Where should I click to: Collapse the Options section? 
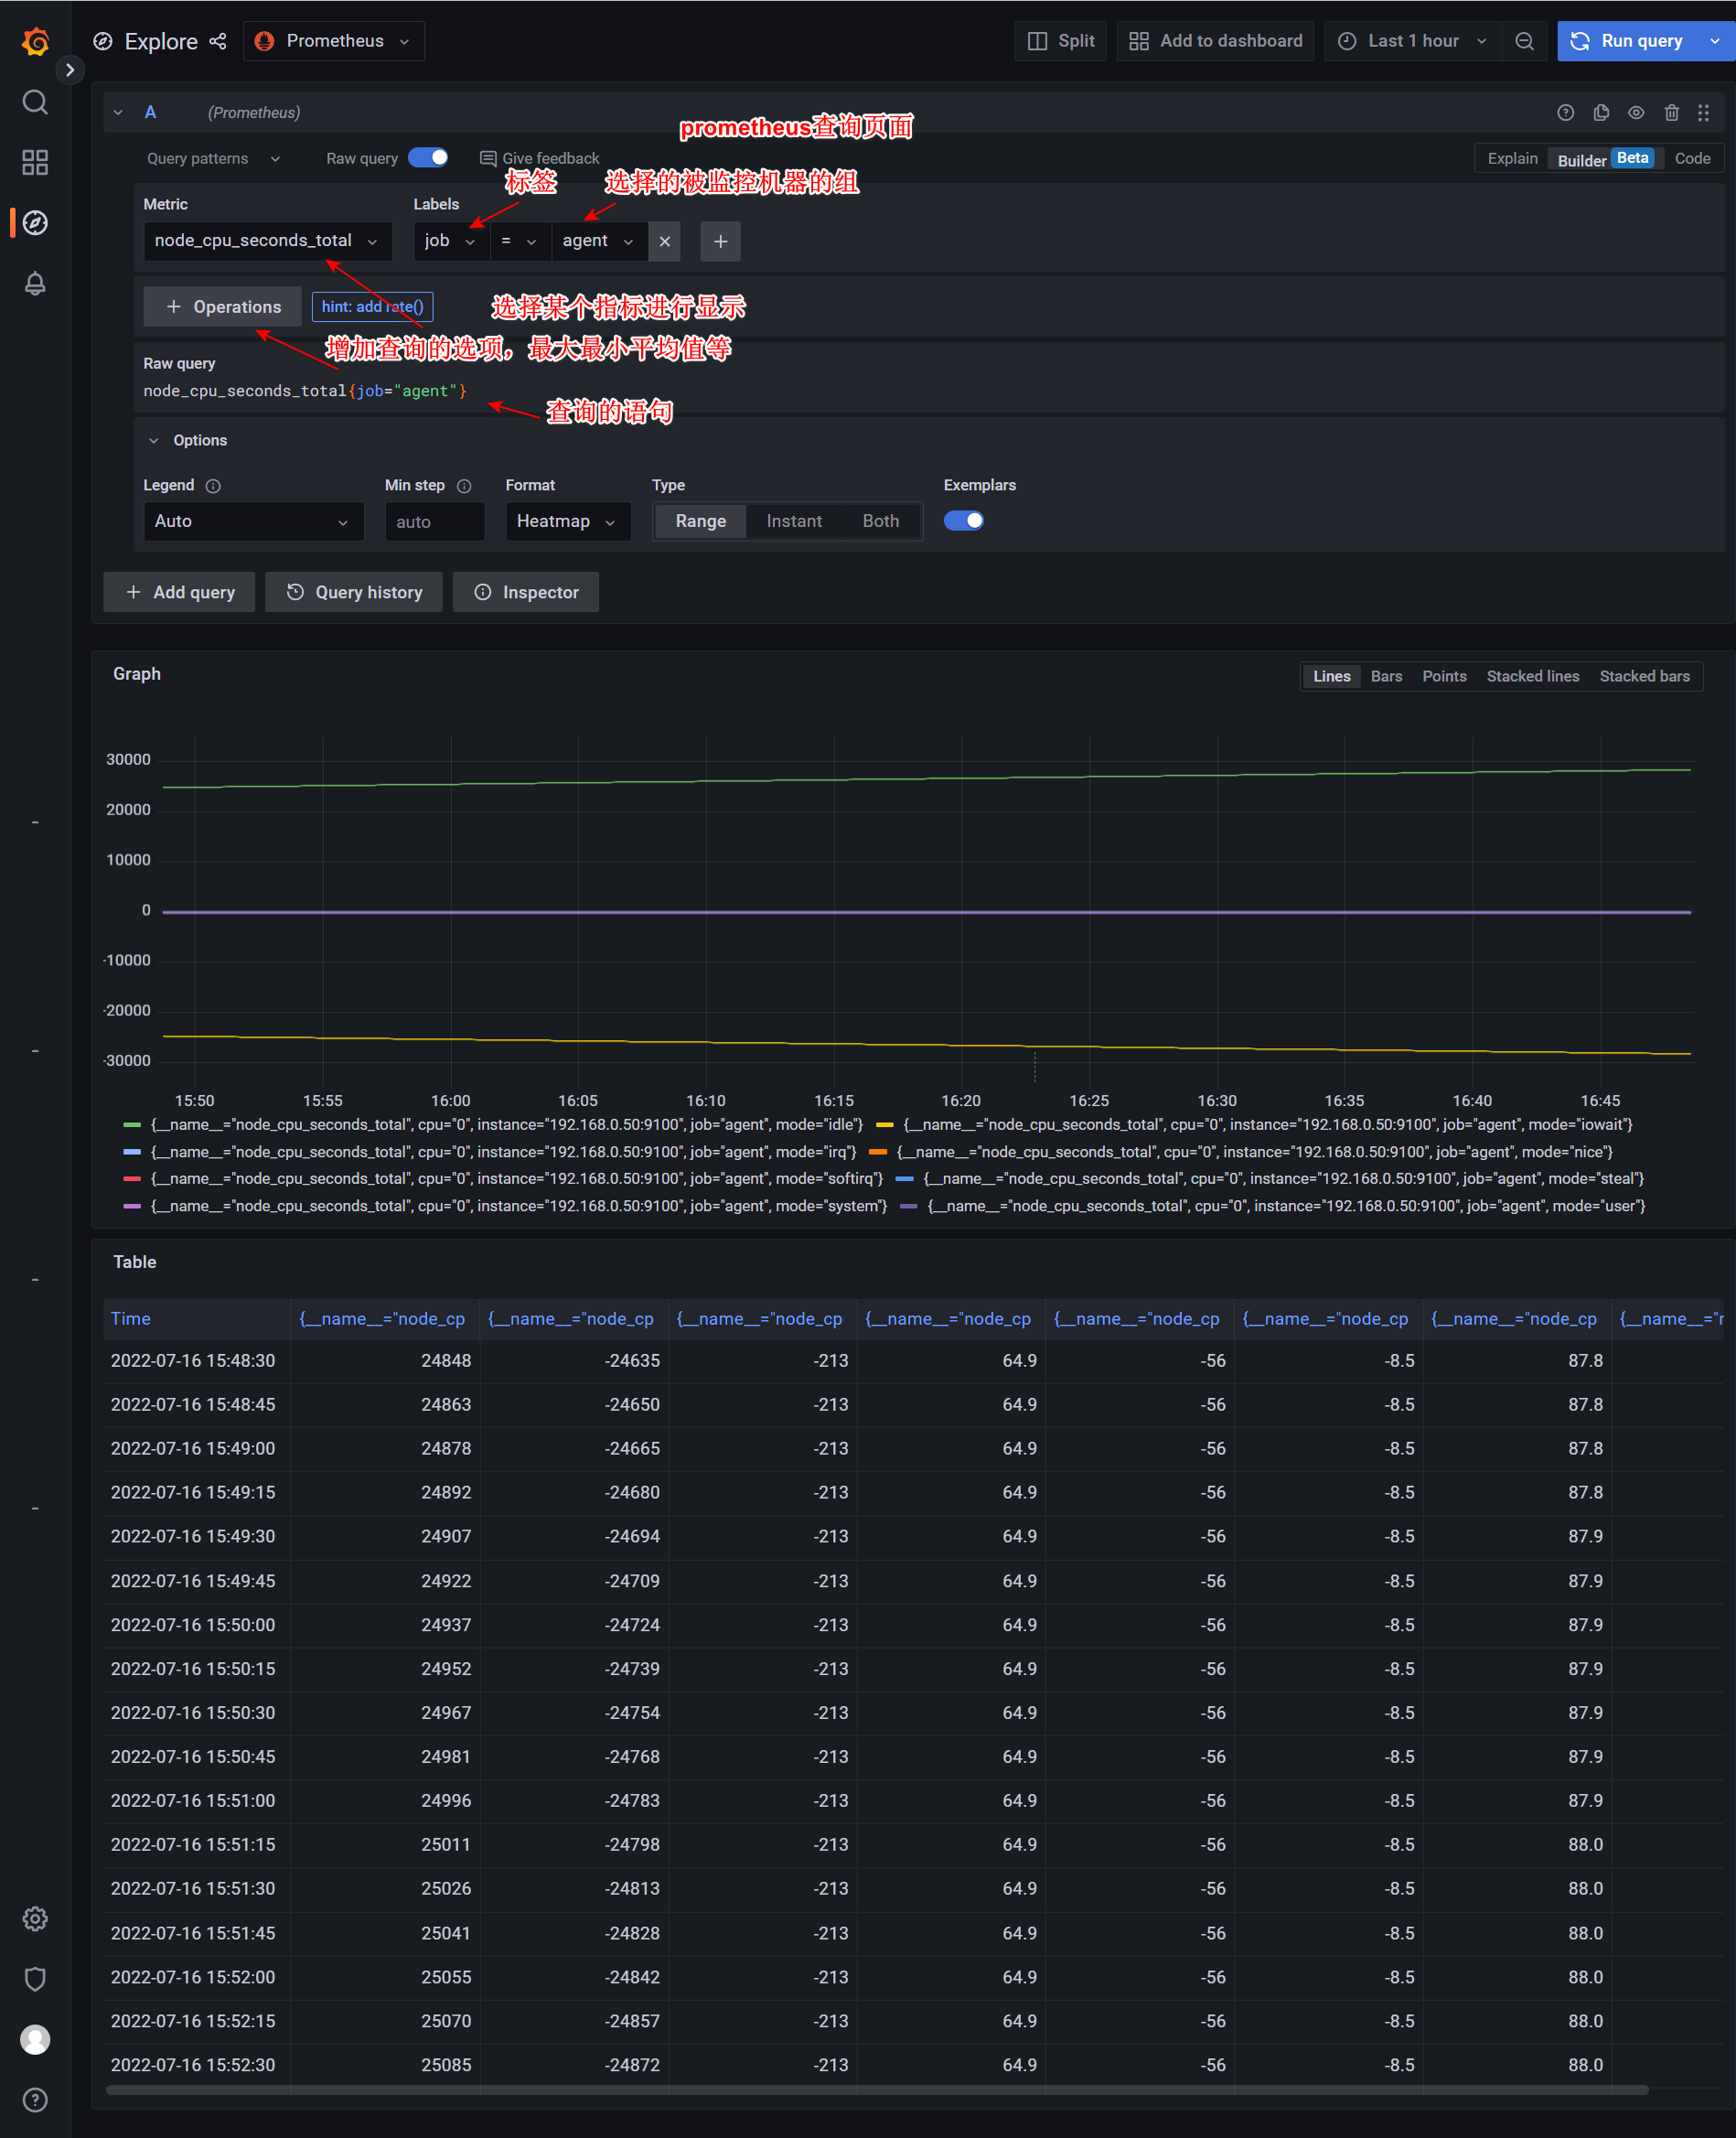click(x=154, y=440)
